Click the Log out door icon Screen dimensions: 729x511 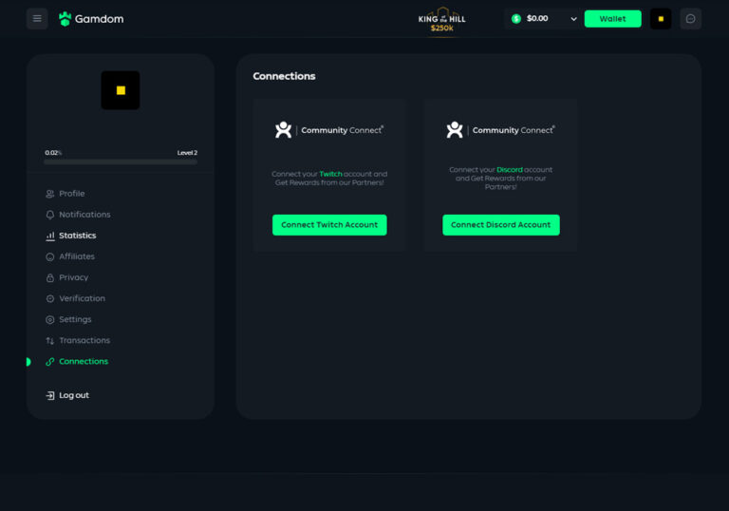click(50, 395)
